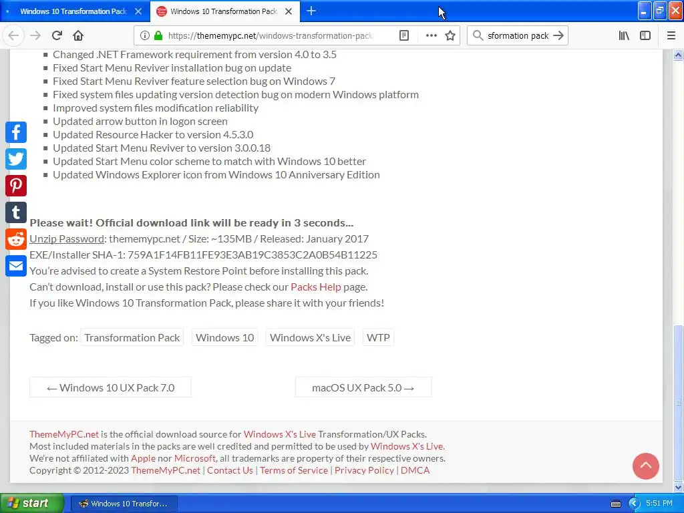Click scrollbar down arrow
The width and height of the screenshot is (684, 513).
coord(679,487)
